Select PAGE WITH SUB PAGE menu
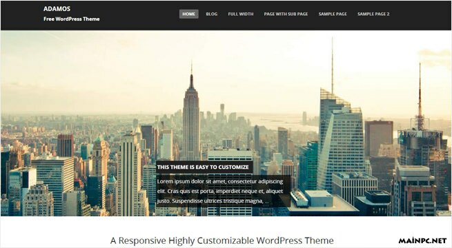The height and width of the screenshot is (248, 452). click(x=286, y=14)
